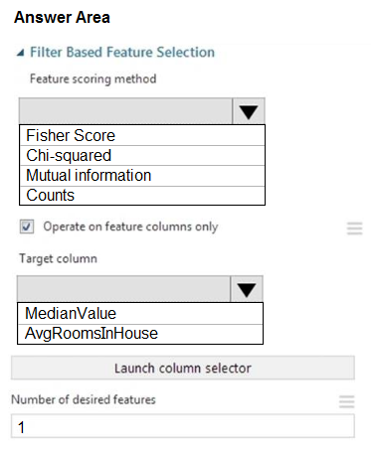The height and width of the screenshot is (454, 375).
Task: Click the Operate on feature columns only label
Action: coord(130,227)
